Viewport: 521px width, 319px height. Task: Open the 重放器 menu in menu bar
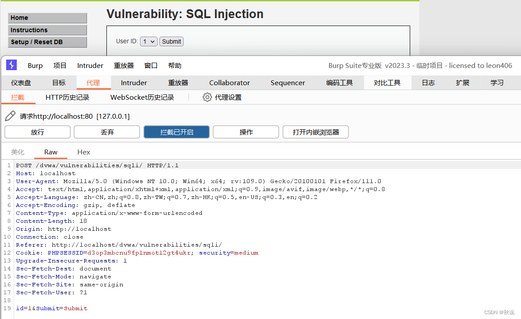(x=124, y=66)
